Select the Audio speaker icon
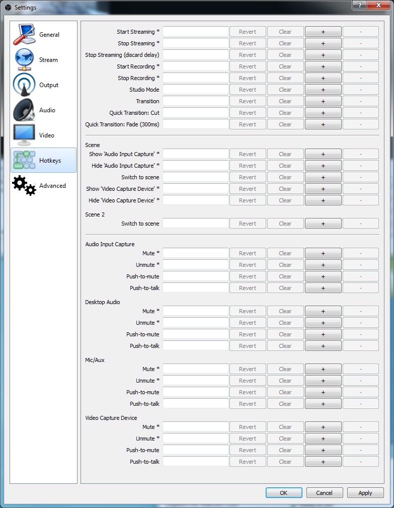The width and height of the screenshot is (394, 508). 24,110
